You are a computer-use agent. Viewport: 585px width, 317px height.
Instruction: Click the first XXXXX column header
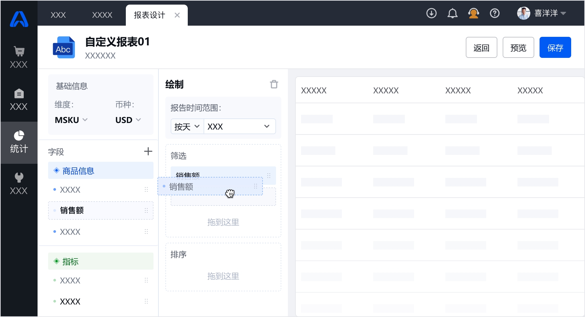(x=314, y=90)
